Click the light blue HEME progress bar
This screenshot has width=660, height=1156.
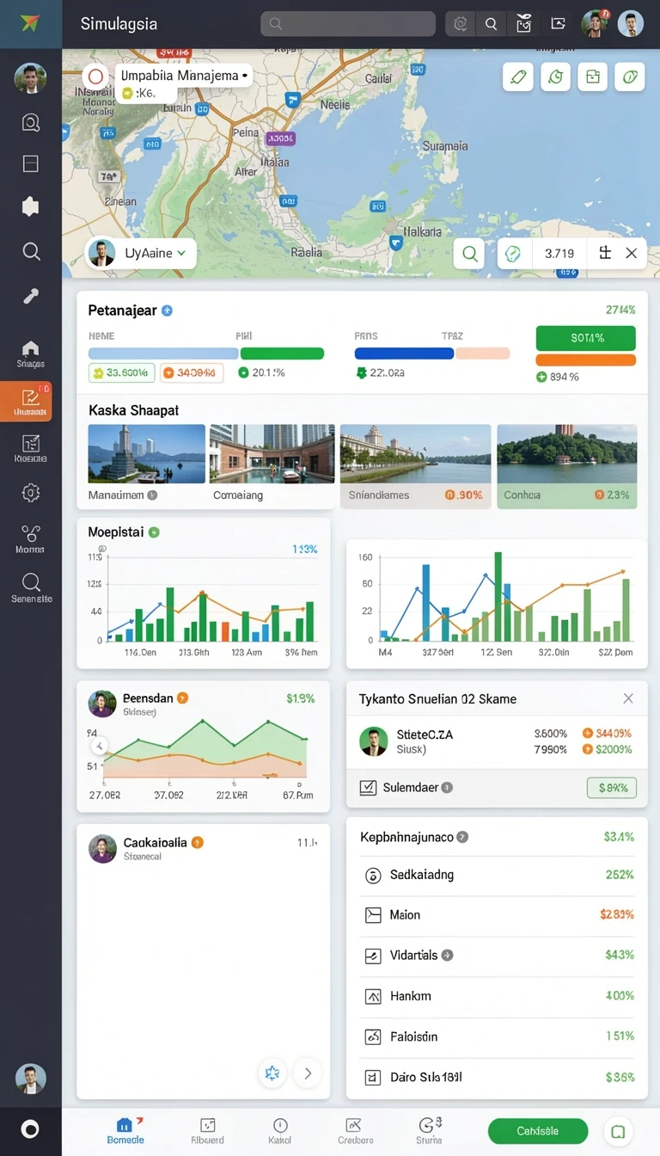(163, 354)
